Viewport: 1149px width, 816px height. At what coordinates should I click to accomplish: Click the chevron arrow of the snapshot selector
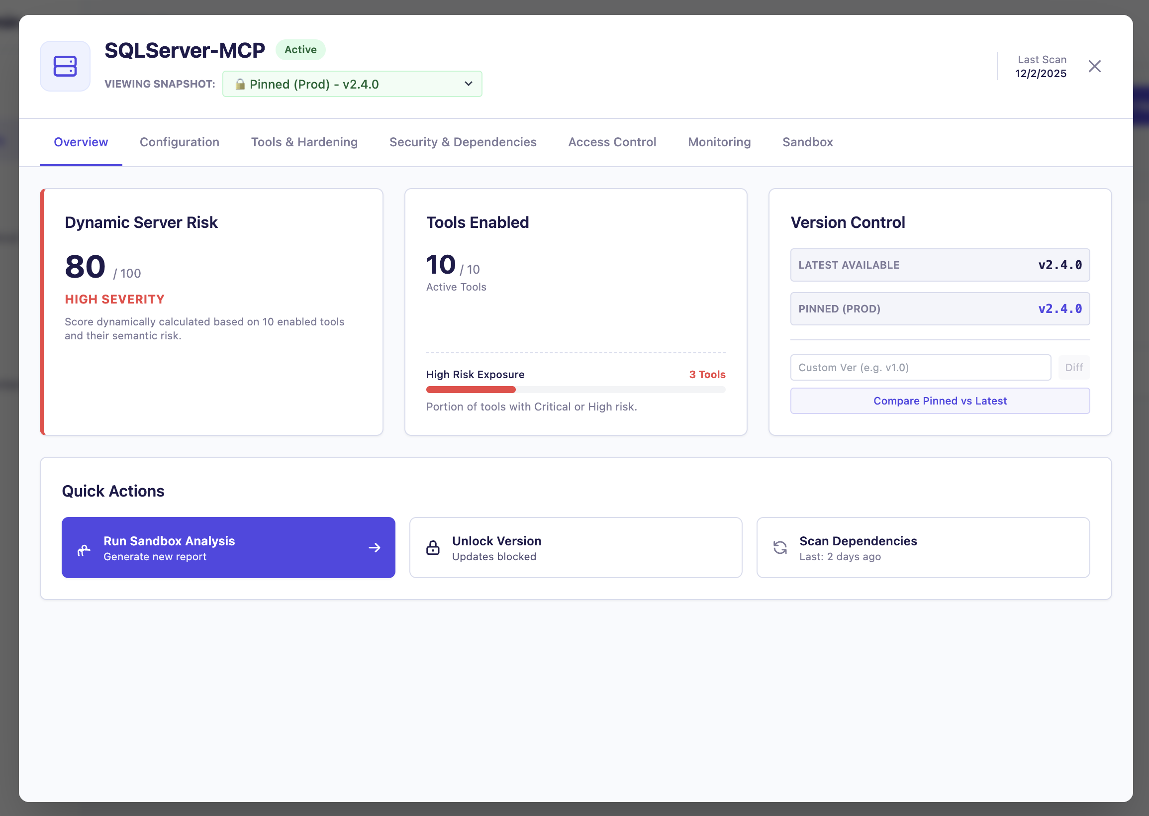(x=468, y=84)
